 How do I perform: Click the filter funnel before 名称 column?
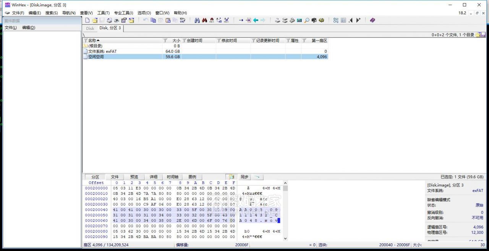pos(86,40)
